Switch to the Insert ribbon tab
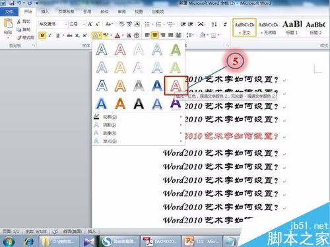Viewport: 330px width, 247px height. click(x=45, y=12)
